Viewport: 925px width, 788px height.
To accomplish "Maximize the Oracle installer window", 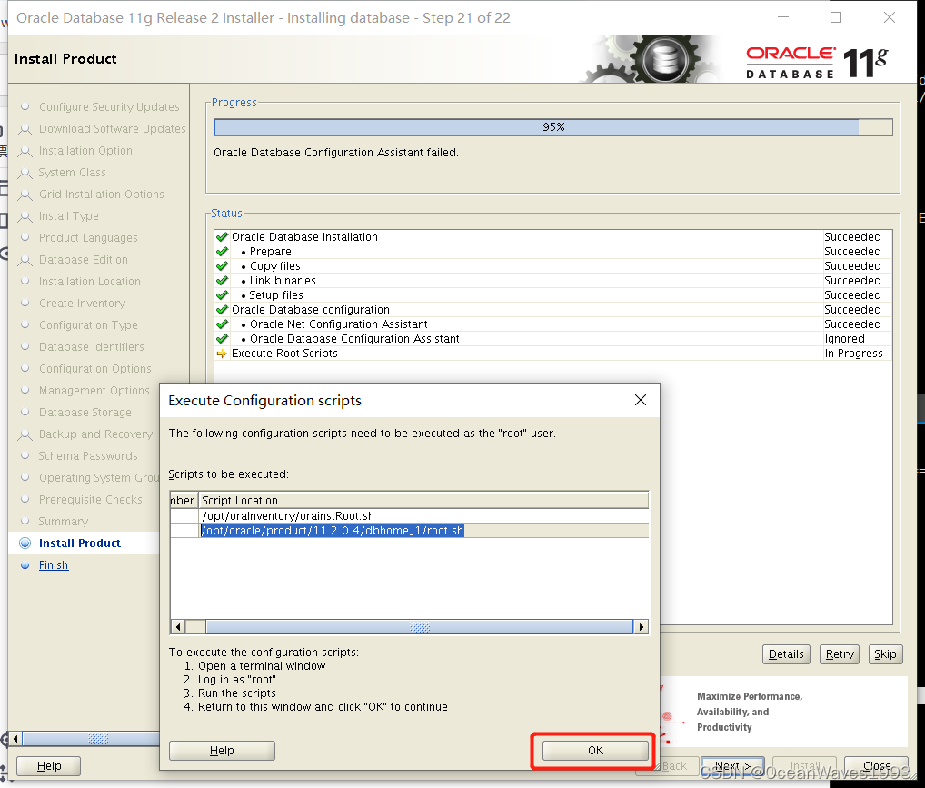I will click(x=836, y=17).
